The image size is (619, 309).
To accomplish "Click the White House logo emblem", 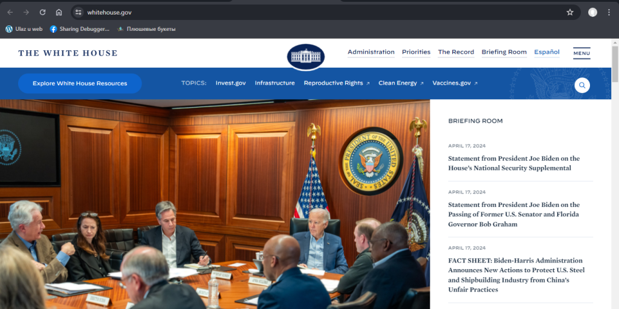I will coord(305,57).
